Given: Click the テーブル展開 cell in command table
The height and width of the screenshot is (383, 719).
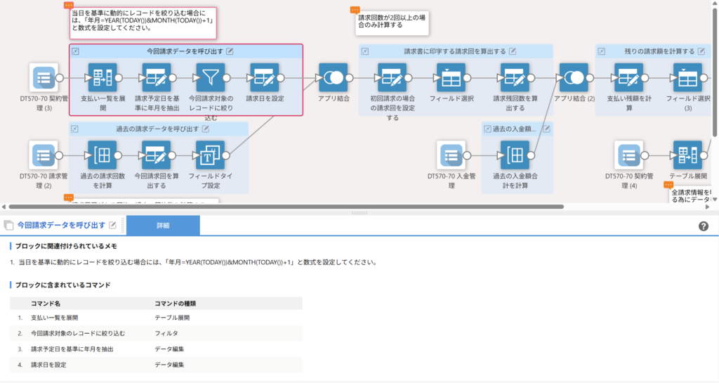Looking at the screenshot, I should point(172,318).
